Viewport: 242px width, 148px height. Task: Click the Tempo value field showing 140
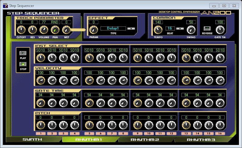(158, 22)
